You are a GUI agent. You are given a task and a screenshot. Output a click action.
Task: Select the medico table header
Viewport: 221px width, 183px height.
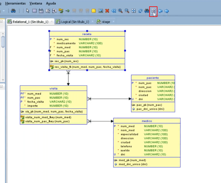click(147, 121)
